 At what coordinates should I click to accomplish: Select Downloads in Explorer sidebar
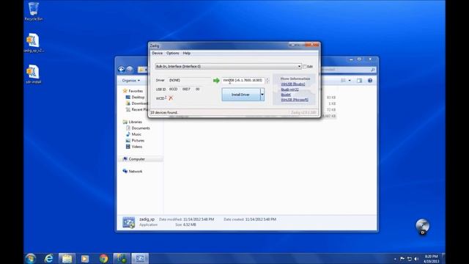(x=137, y=103)
